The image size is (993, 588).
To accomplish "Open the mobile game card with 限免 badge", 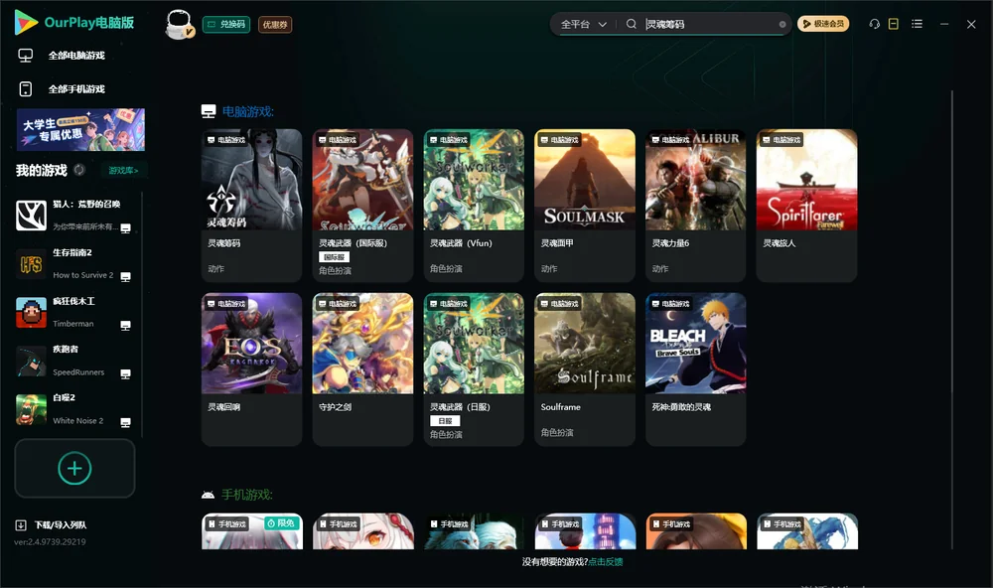I will (251, 531).
